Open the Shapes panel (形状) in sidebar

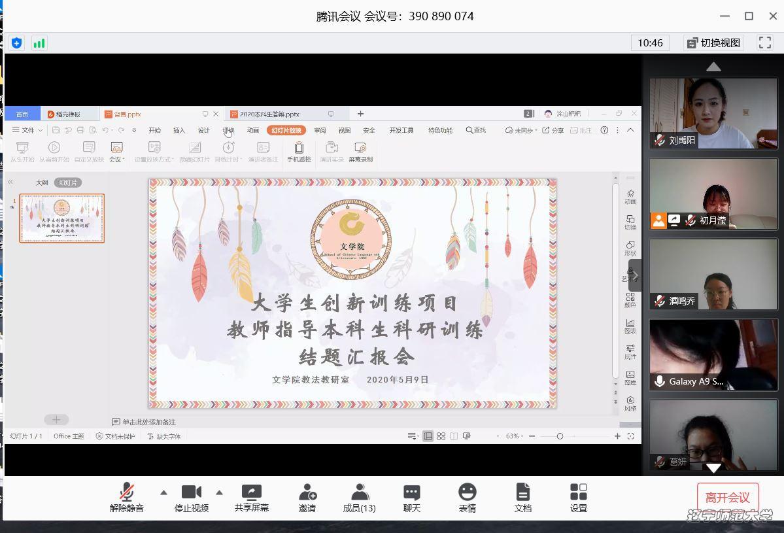point(630,247)
